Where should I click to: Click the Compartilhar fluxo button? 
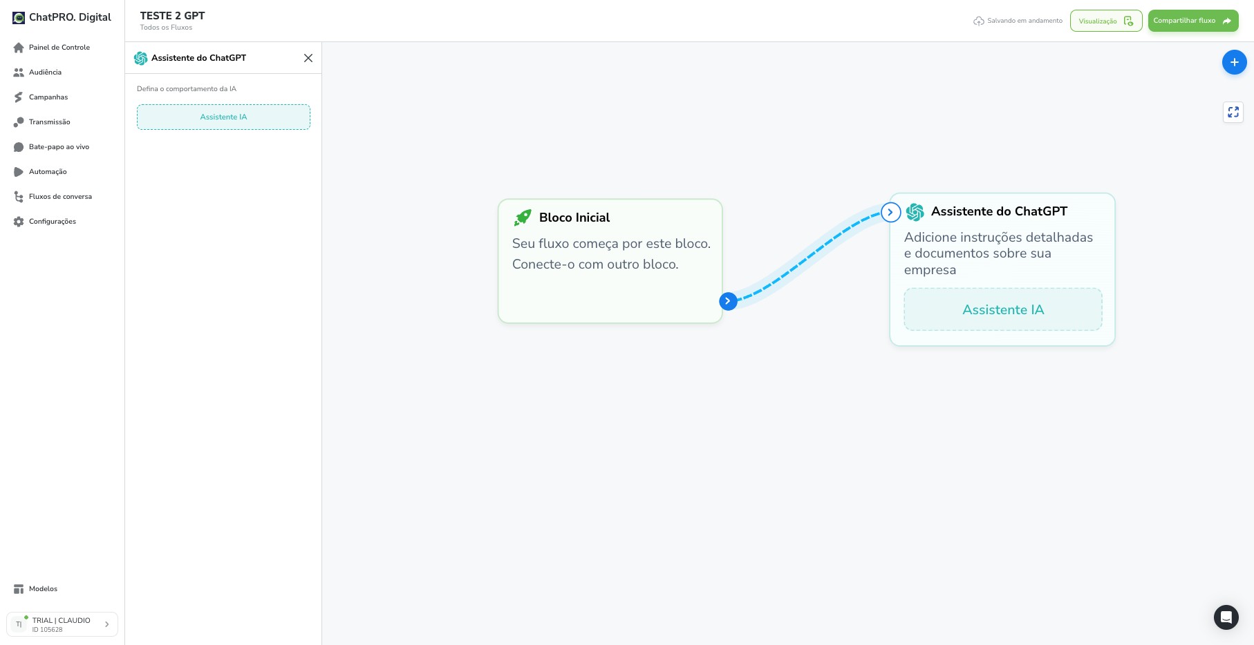click(1193, 21)
